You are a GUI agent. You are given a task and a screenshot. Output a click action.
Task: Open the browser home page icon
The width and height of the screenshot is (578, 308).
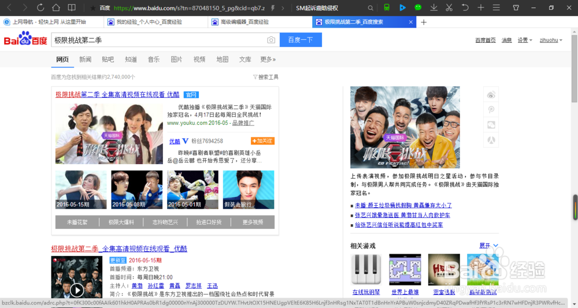click(x=55, y=8)
